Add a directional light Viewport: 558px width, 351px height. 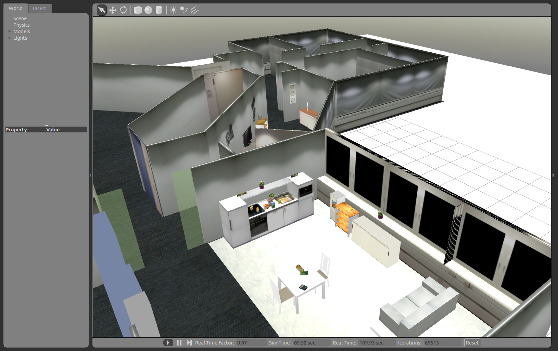click(194, 10)
